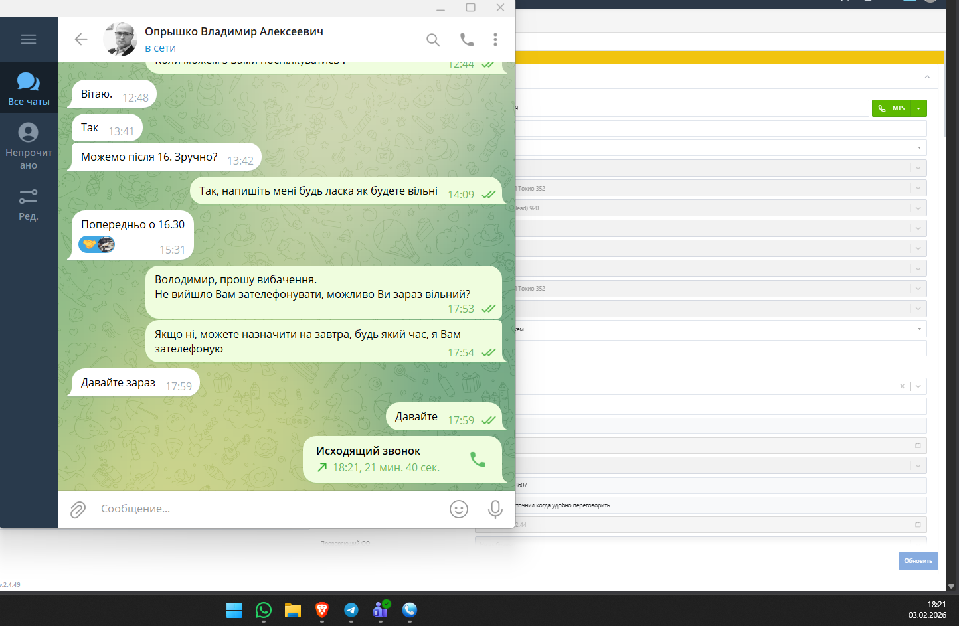Screen dimensions: 959x626
Task: Click the 'Обновить' button in CRM
Action: [918, 561]
